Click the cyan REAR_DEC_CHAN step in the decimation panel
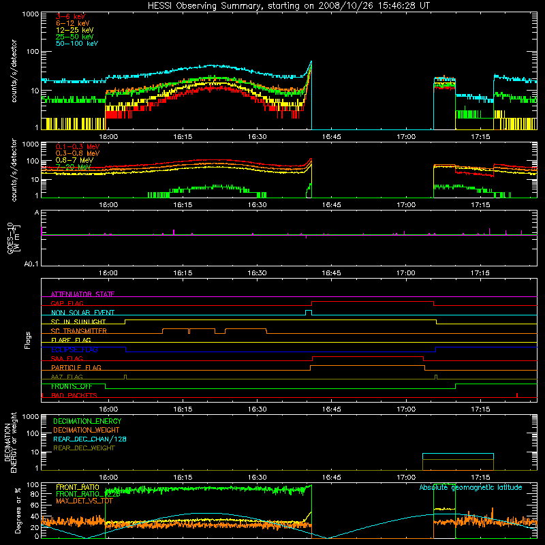This screenshot has width=545, height=545. pyautogui.click(x=458, y=454)
